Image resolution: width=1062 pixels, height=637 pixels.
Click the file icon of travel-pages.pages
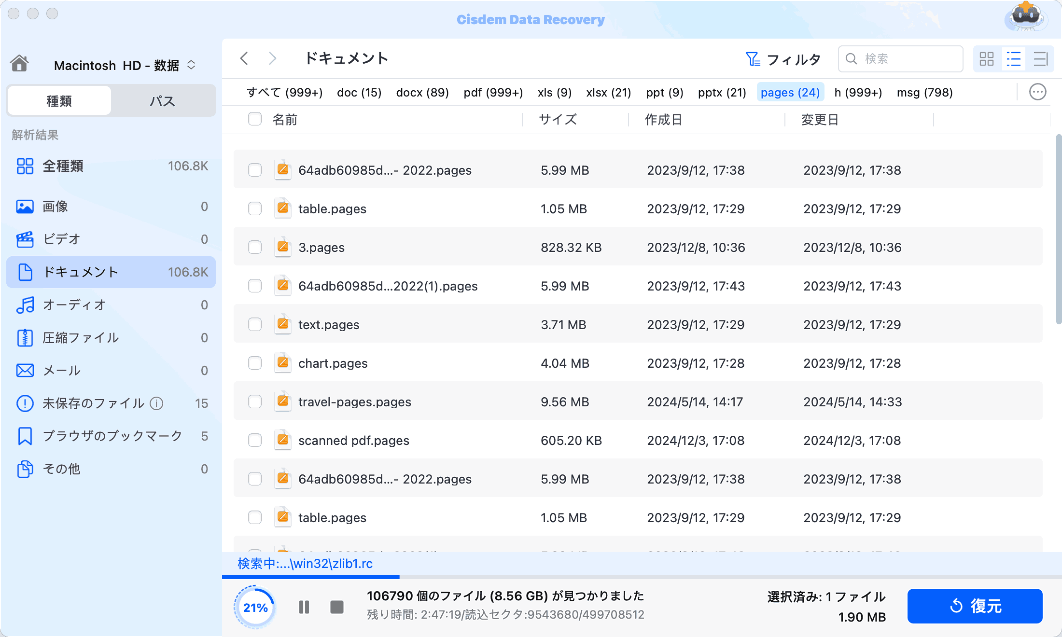pyautogui.click(x=283, y=402)
